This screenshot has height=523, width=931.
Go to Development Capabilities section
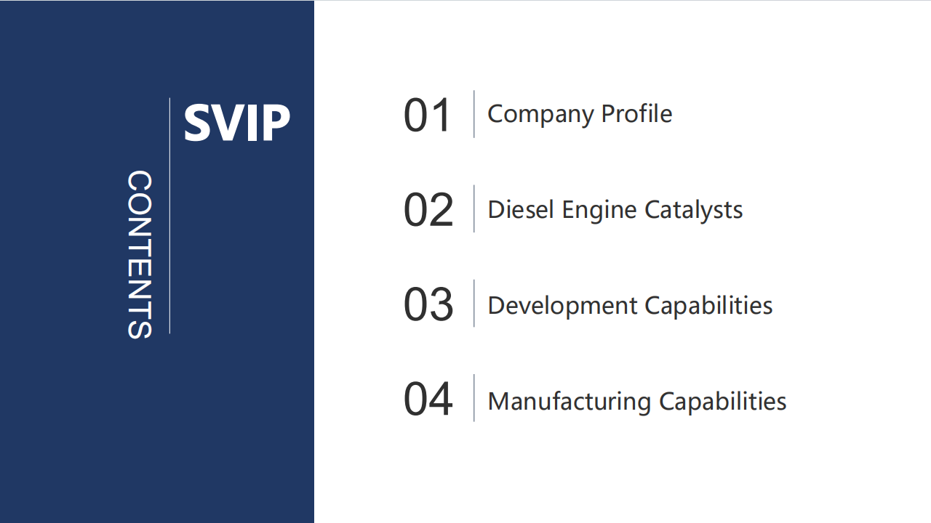tap(630, 305)
